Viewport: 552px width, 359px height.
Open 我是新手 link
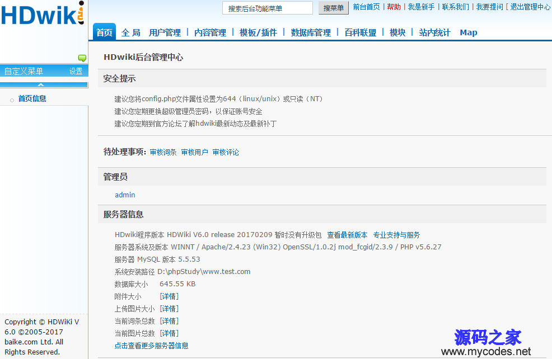[421, 7]
